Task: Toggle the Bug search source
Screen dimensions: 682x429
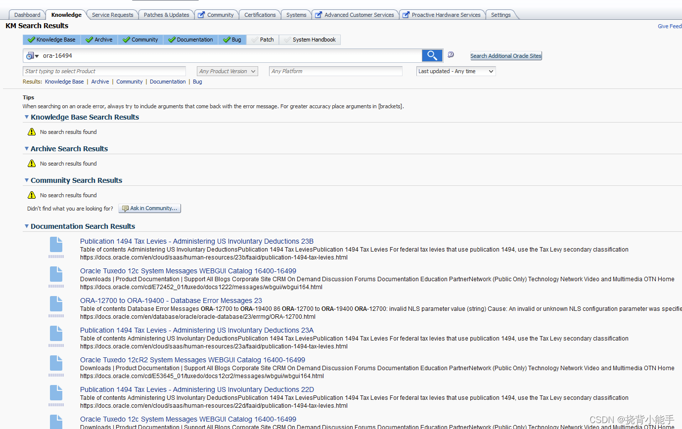Action: coord(232,40)
